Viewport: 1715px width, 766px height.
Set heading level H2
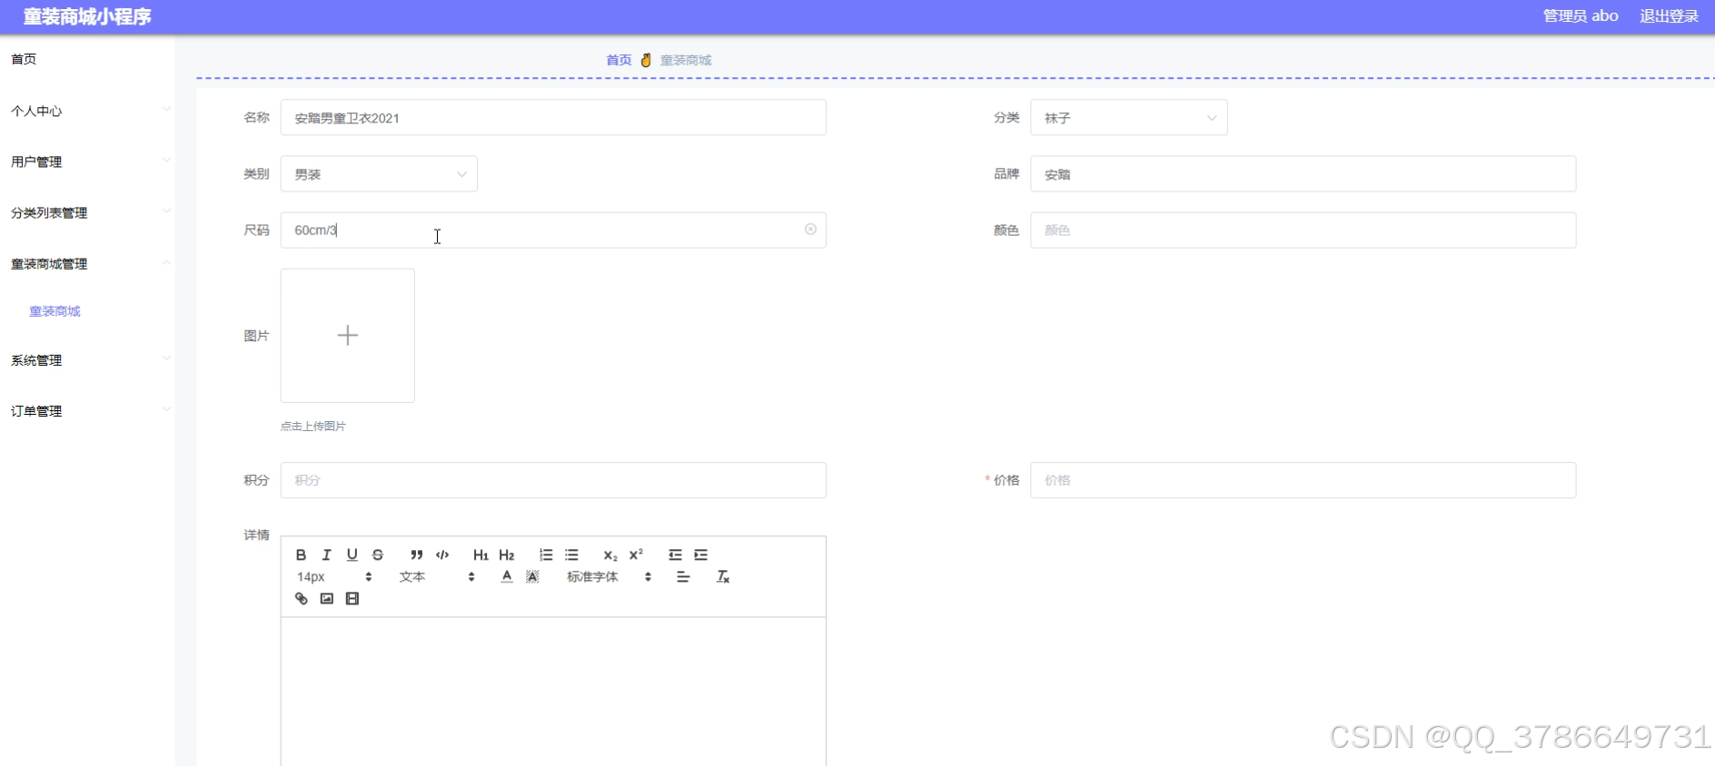pyautogui.click(x=507, y=555)
